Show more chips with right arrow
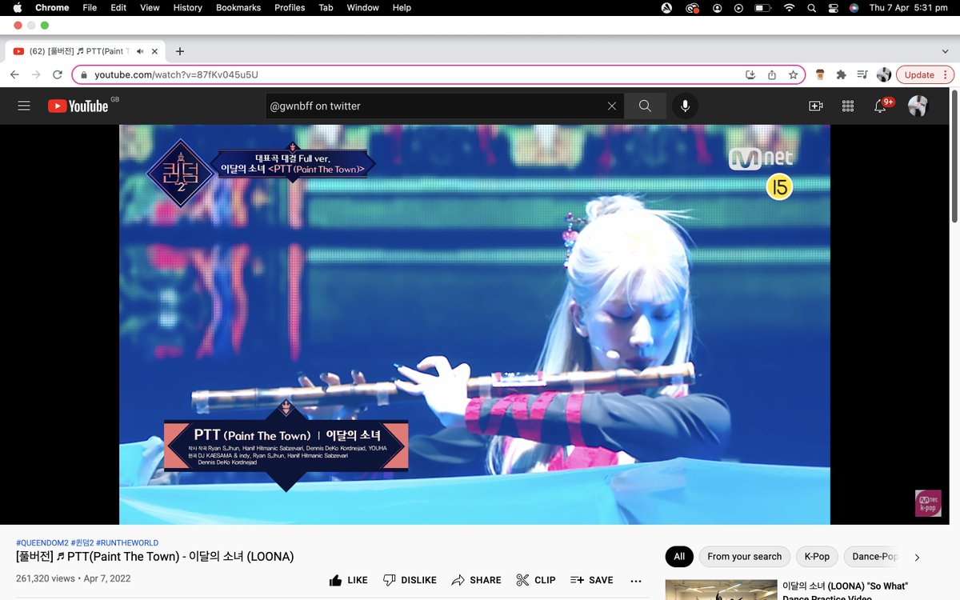The image size is (960, 600). pos(917,557)
